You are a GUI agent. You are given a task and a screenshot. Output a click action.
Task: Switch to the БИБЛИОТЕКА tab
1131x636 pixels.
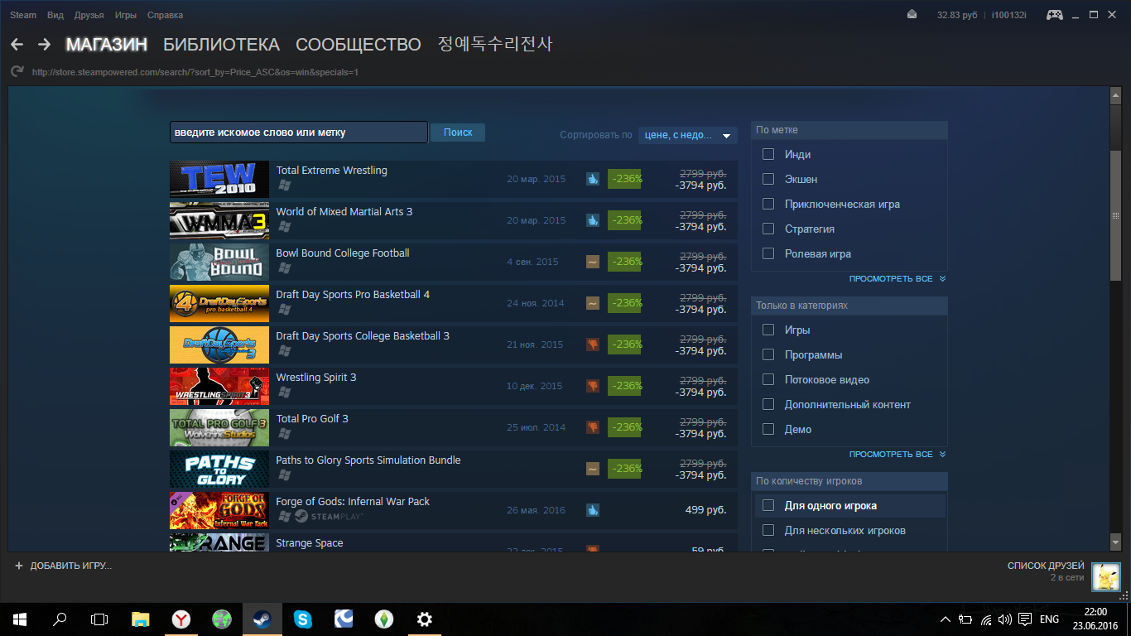pos(221,45)
